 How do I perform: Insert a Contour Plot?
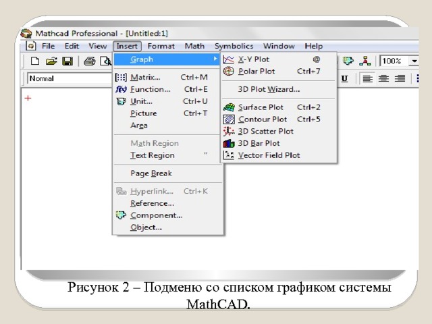(279, 119)
